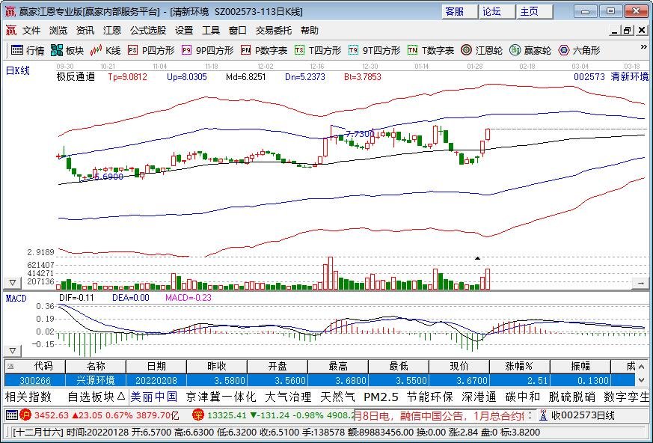Open the T四方形 tool
The width and height of the screenshot is (653, 443).
click(x=318, y=50)
